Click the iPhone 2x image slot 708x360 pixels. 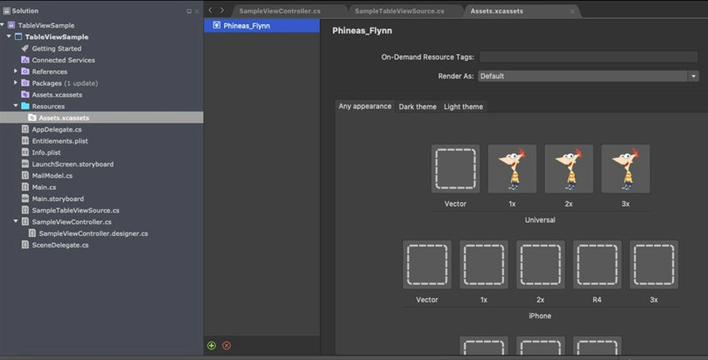(x=541, y=265)
